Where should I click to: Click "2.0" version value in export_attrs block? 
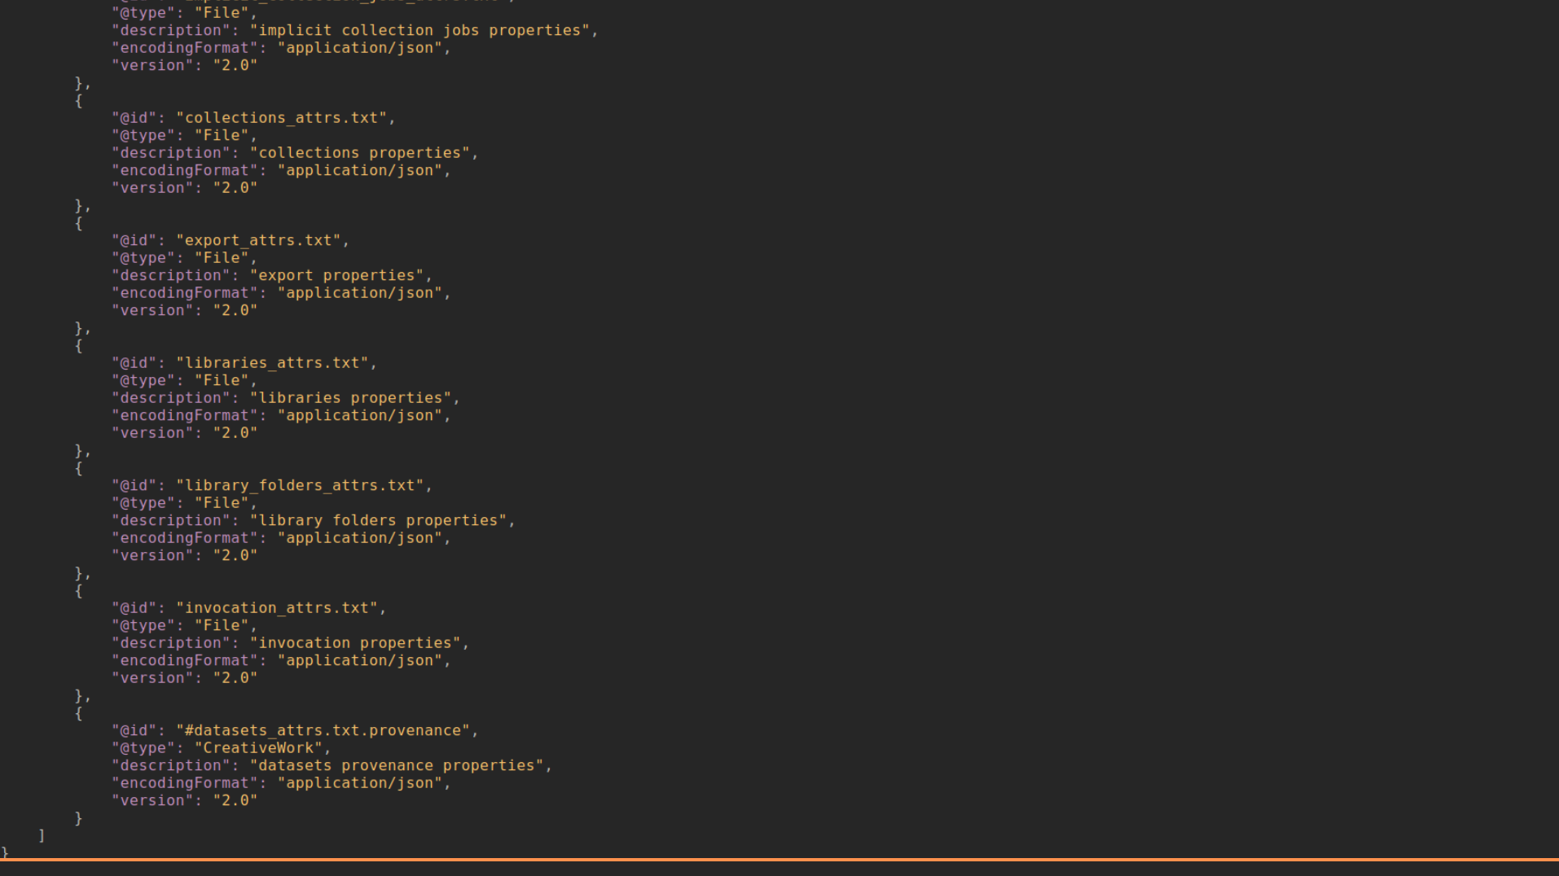[x=235, y=311]
